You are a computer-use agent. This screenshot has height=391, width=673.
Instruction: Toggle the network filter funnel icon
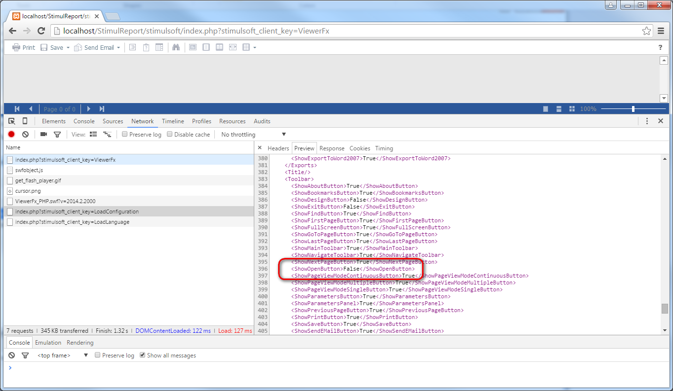57,135
